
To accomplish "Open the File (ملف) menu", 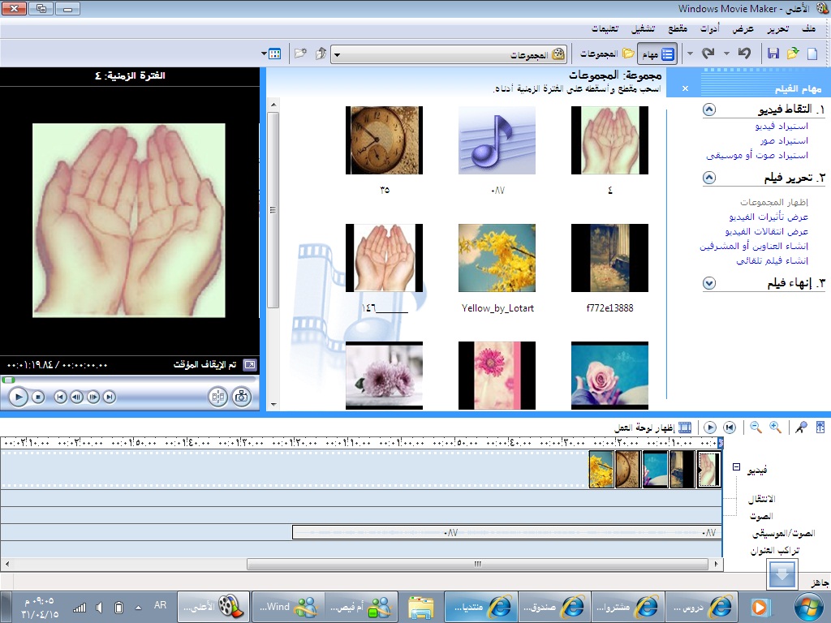I will 808,28.
